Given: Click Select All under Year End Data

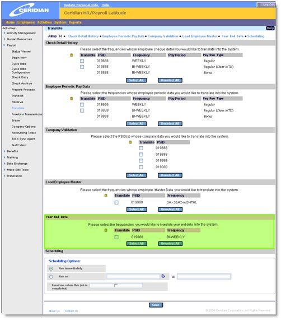Looking at the screenshot, I should [137, 244].
